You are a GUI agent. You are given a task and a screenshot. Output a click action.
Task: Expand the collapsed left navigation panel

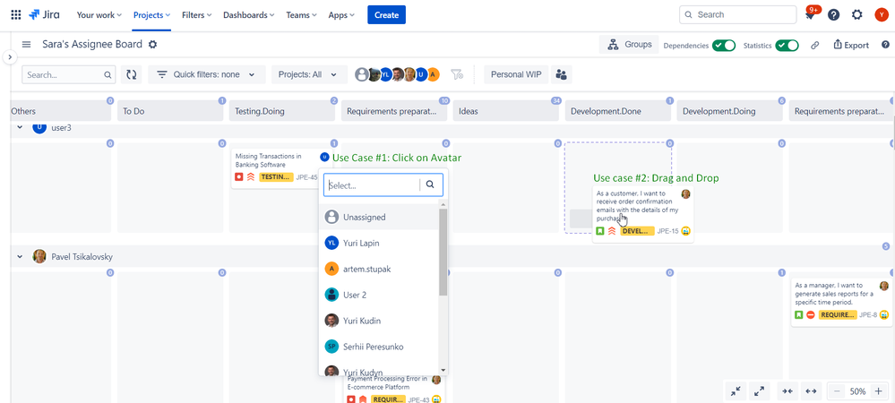click(x=9, y=57)
